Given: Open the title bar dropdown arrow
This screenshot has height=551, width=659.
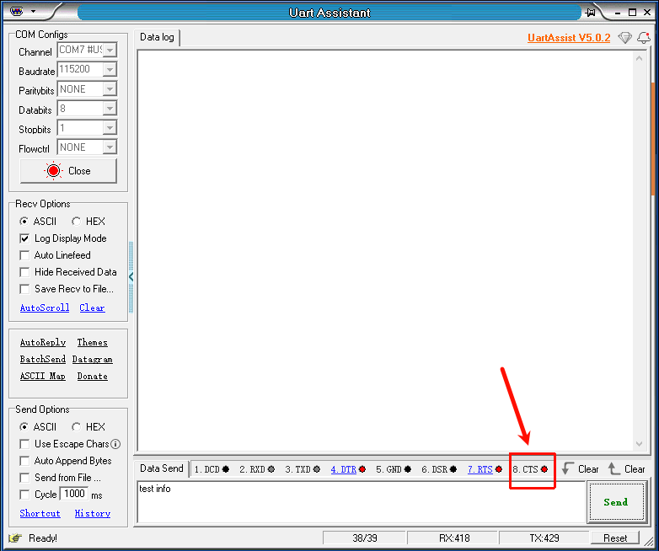Looking at the screenshot, I should (33, 11).
